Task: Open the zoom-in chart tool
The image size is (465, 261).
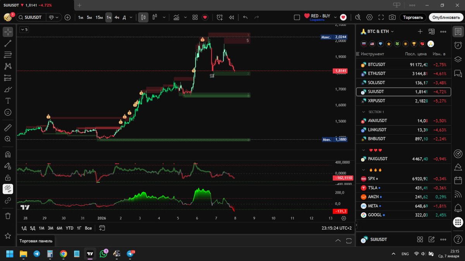Action: point(8,139)
